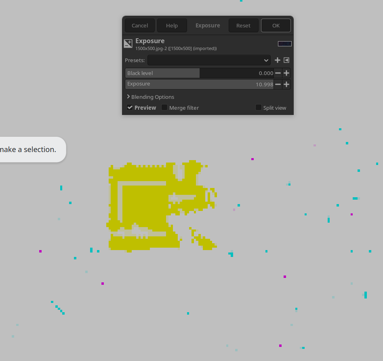Screen dimensions: 383x361
Task: Click the Cancel button in Exposure dialog
Action: pos(140,25)
